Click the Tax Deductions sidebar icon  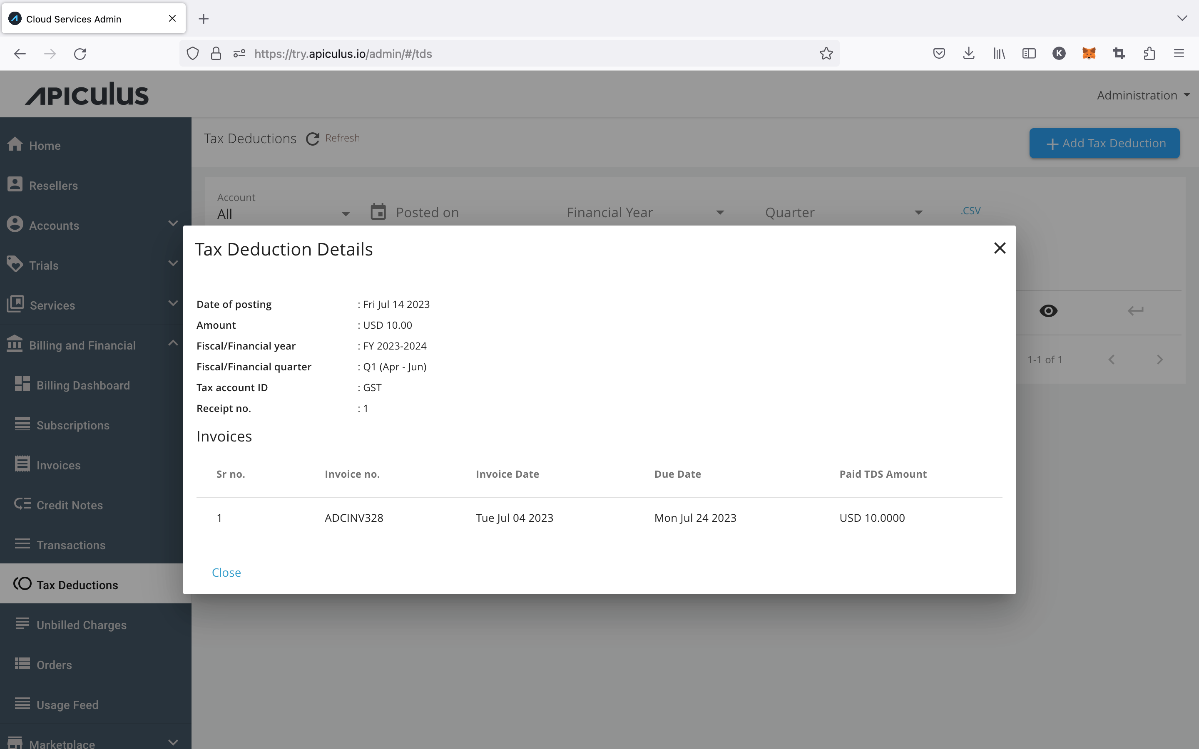point(22,584)
